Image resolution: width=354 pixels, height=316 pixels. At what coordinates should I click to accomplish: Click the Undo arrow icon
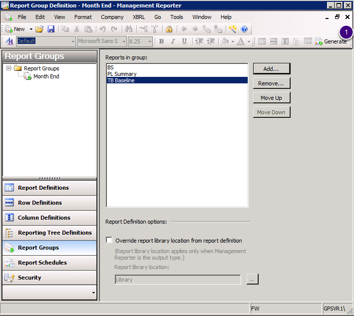tap(103, 29)
